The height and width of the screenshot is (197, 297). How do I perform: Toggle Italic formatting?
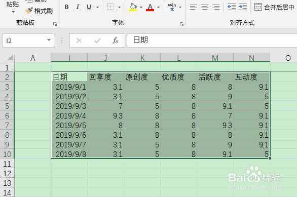click(x=78, y=7)
